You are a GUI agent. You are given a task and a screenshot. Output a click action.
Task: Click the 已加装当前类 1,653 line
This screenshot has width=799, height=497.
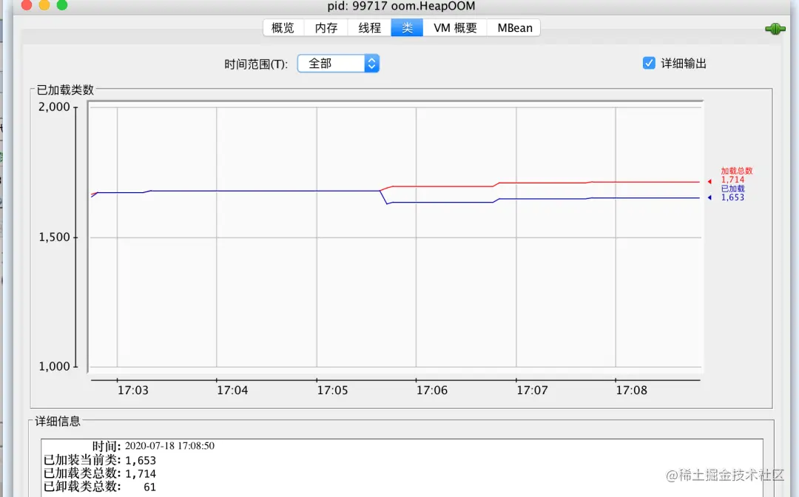100,460
